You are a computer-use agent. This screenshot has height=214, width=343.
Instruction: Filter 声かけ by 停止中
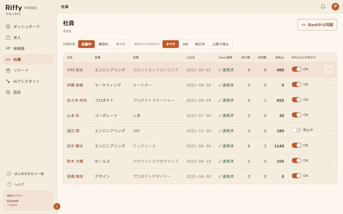point(200,44)
